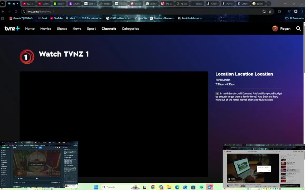Open the Chrome profile avatar

296,12
